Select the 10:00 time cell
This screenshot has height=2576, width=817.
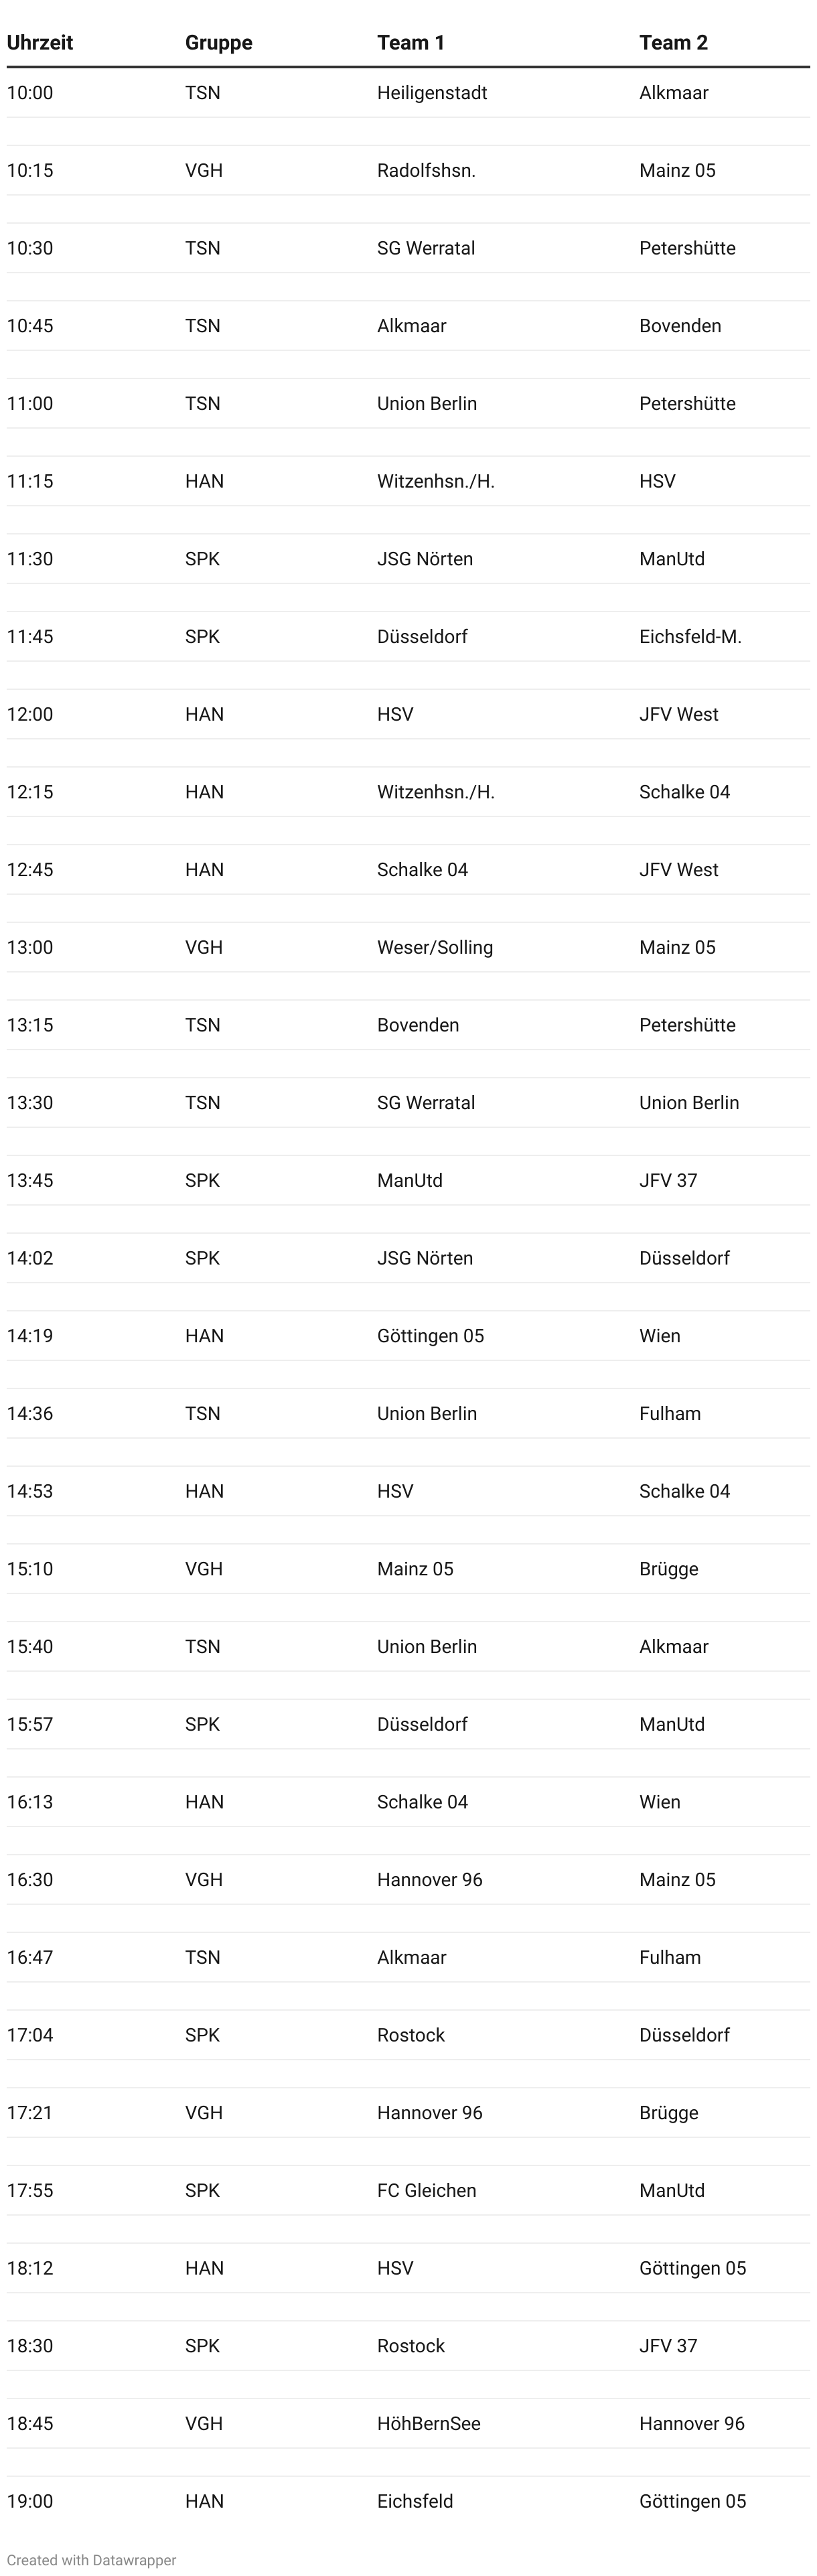30,93
